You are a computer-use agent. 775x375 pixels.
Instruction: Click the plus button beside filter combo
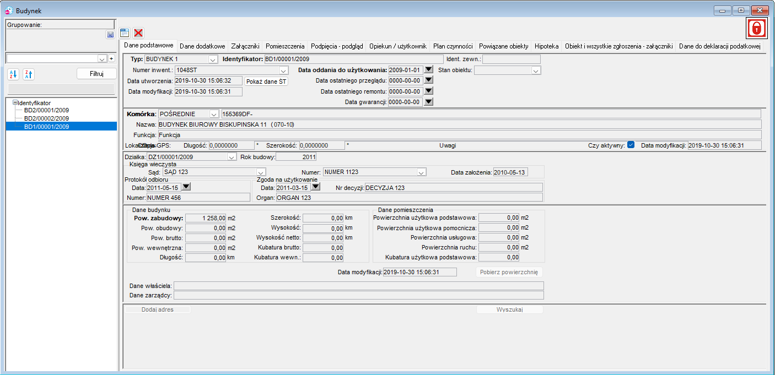pos(111,58)
